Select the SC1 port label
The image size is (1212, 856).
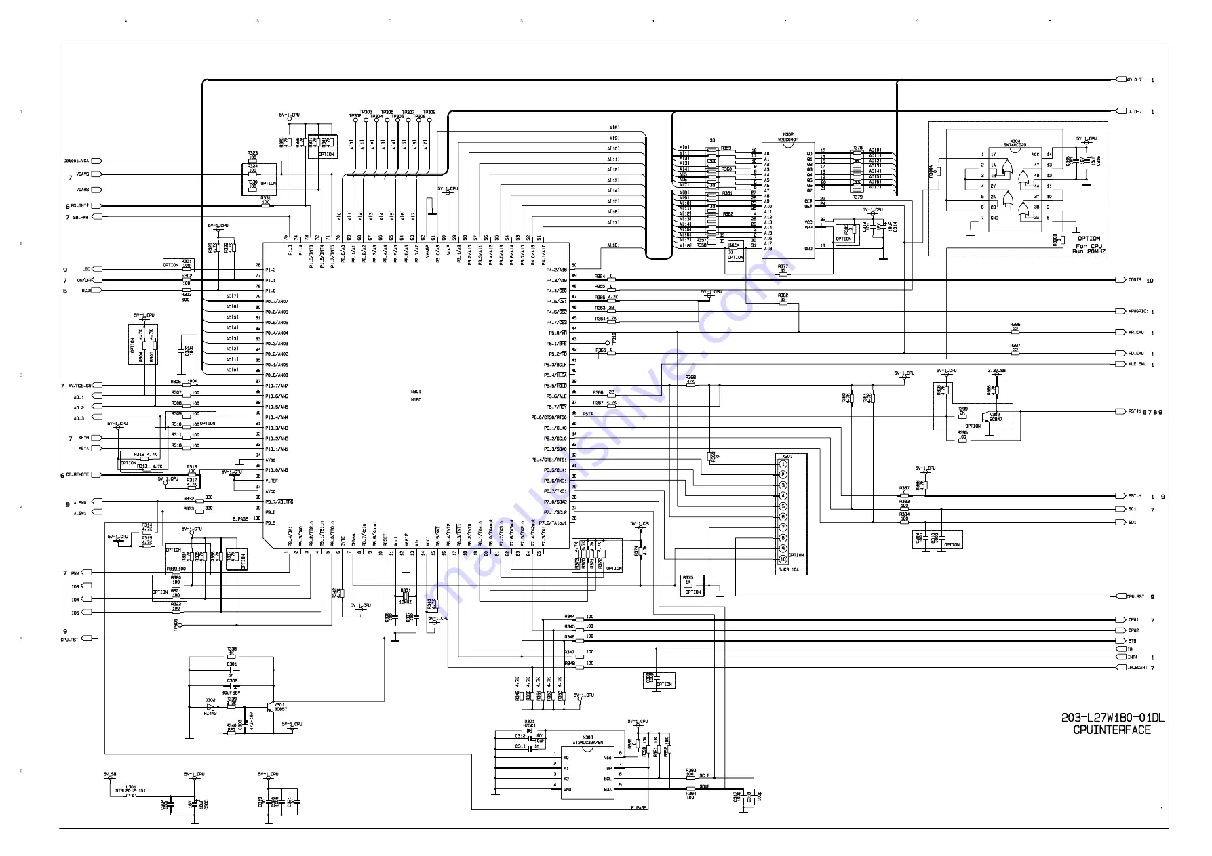(1132, 509)
